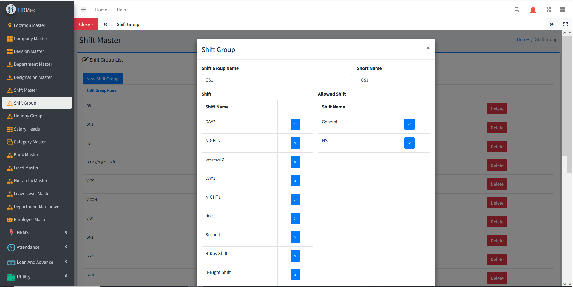Image resolution: width=573 pixels, height=287 pixels.
Task: Expand the Loan And Advance menu
Action: 37,262
